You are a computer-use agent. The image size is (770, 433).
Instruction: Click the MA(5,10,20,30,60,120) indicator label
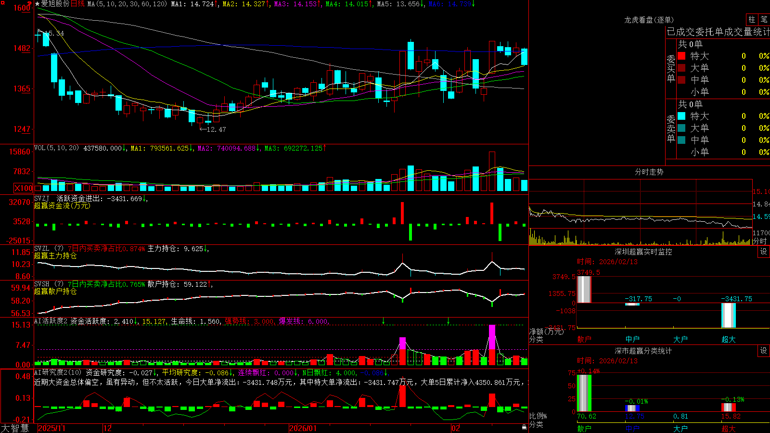point(127,4)
